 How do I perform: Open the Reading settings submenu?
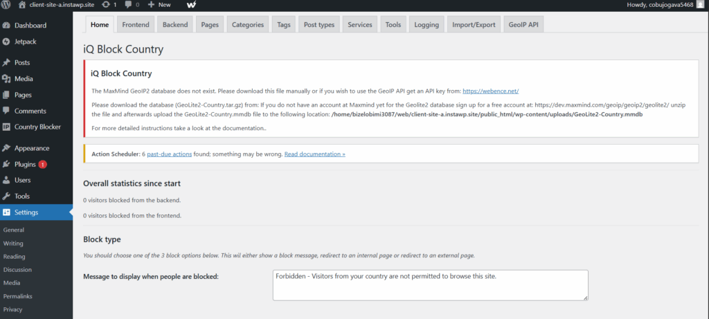click(x=14, y=257)
